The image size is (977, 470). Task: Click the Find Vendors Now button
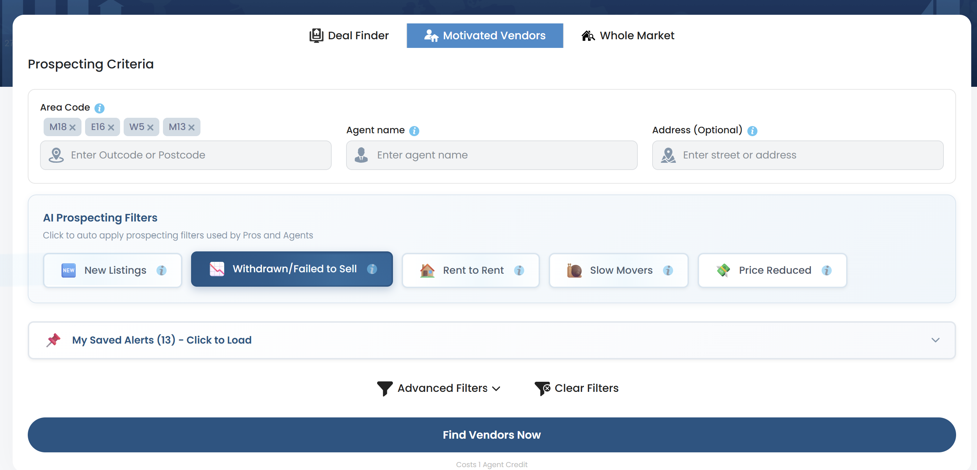point(491,435)
